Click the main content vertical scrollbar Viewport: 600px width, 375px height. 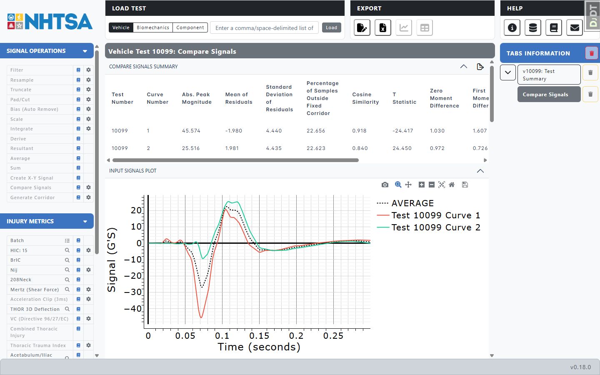(492, 94)
